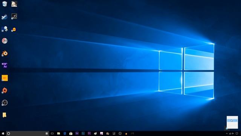Click the pink-purple picture icon in the taskbar

(x=102, y=133)
